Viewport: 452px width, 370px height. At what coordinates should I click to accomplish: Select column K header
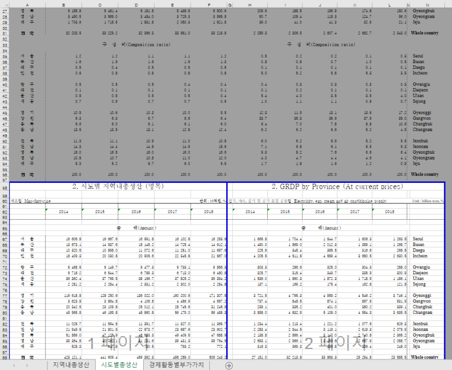355,5
